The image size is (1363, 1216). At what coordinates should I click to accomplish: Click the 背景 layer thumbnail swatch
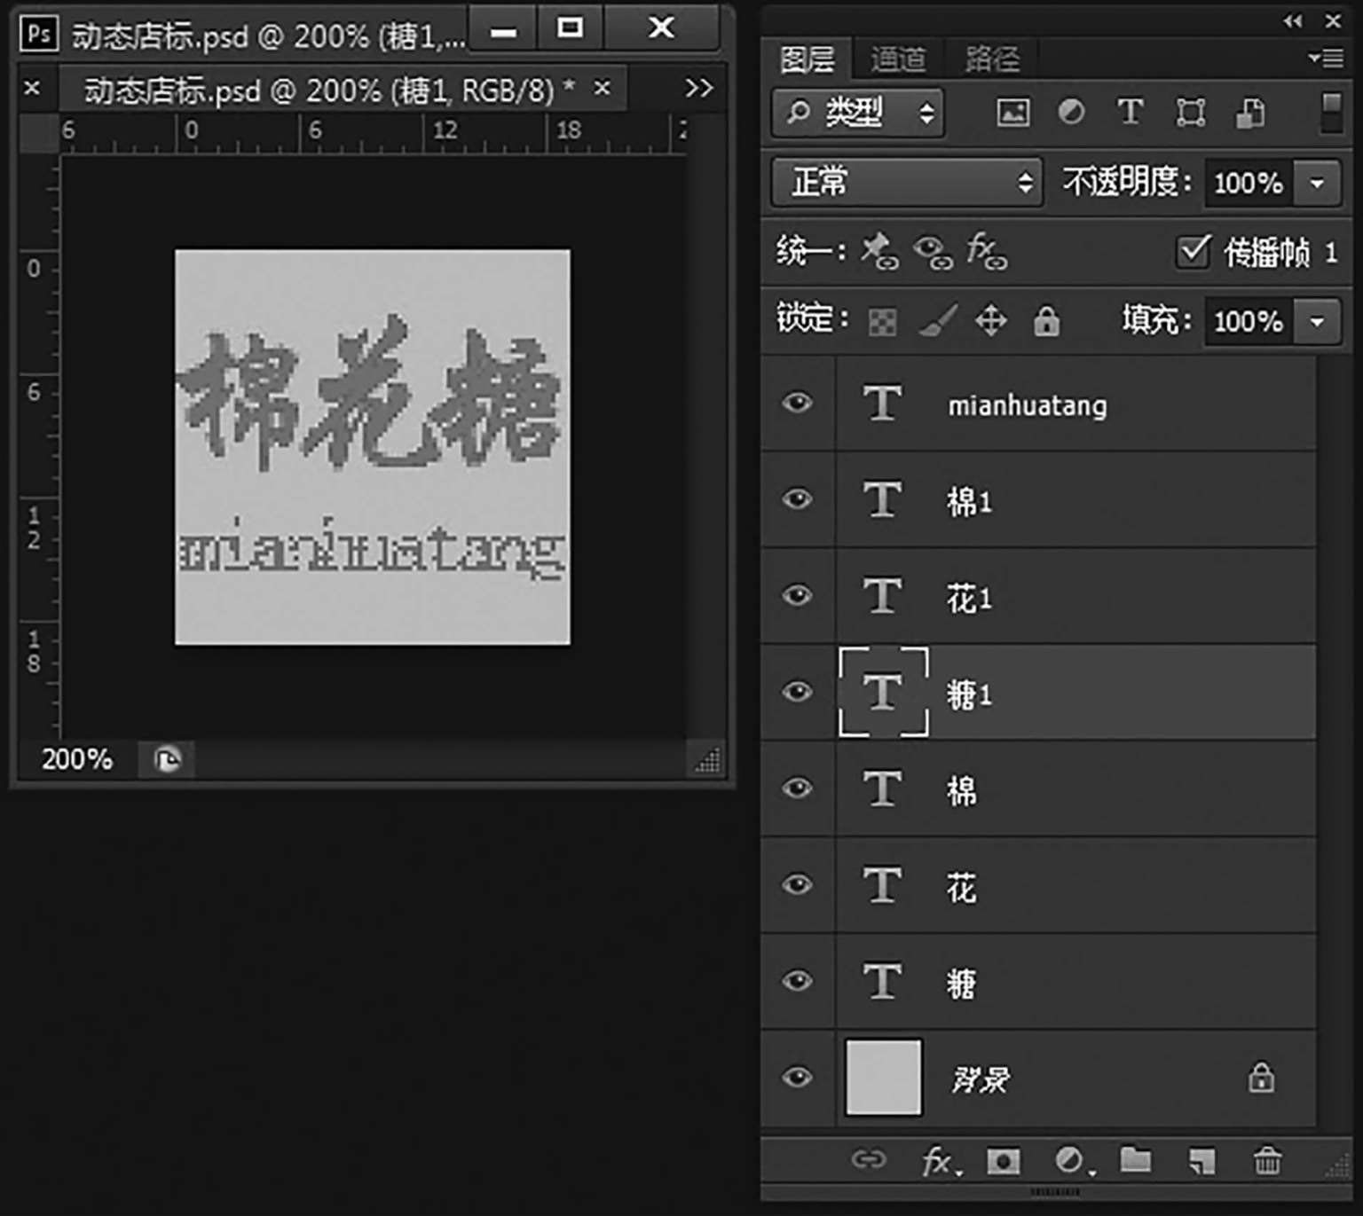pos(884,1078)
